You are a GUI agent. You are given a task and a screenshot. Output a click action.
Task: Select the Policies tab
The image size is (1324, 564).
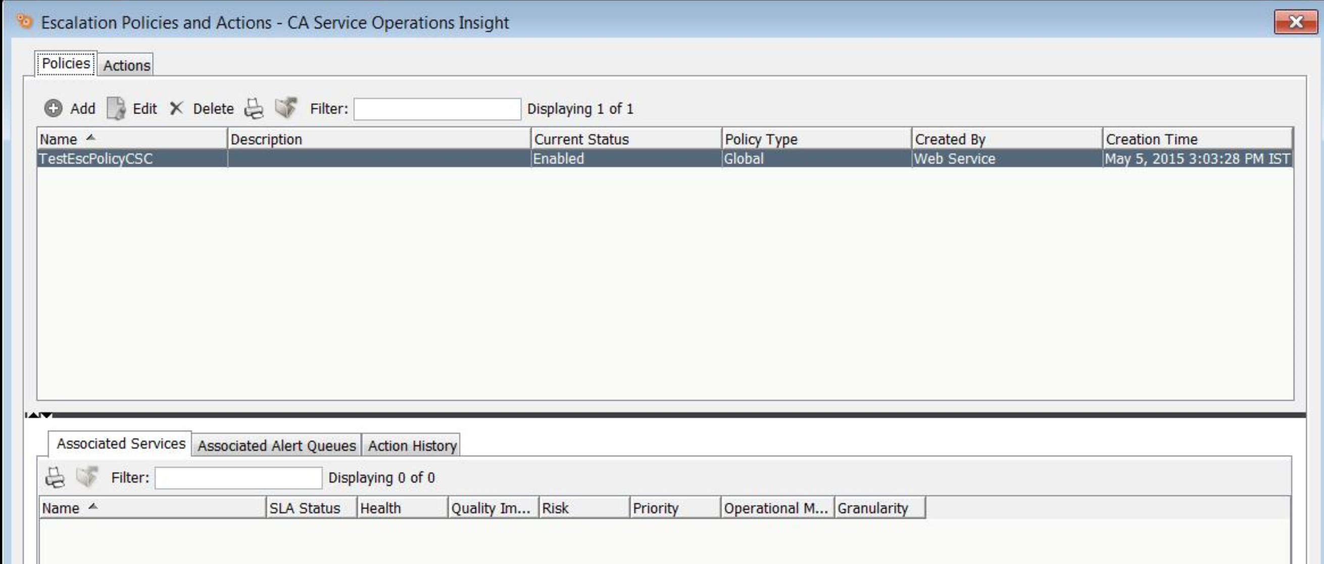click(66, 64)
